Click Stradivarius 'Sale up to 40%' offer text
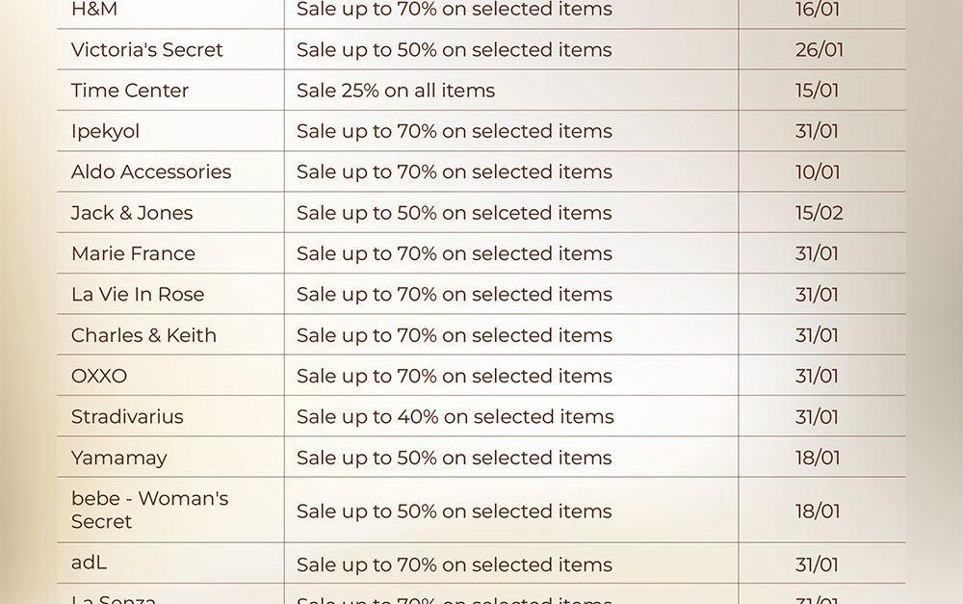Viewport: 963px width, 604px height. (455, 417)
